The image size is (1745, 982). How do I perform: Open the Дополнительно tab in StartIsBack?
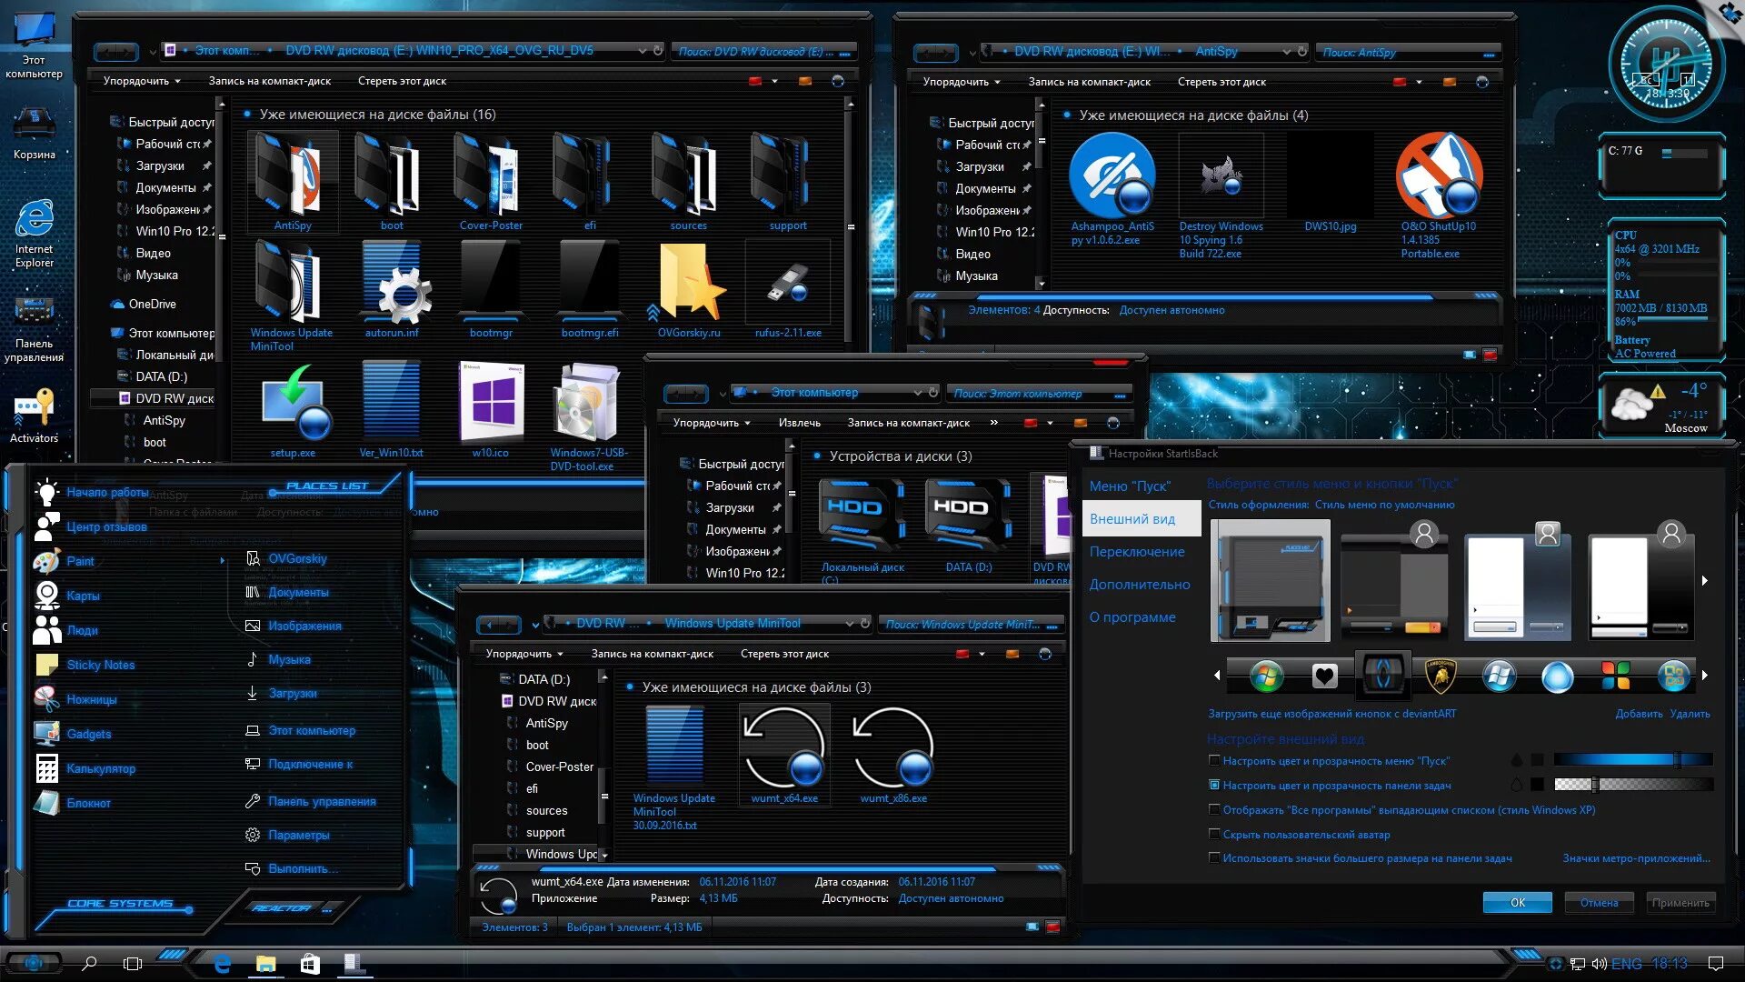coord(1139,585)
